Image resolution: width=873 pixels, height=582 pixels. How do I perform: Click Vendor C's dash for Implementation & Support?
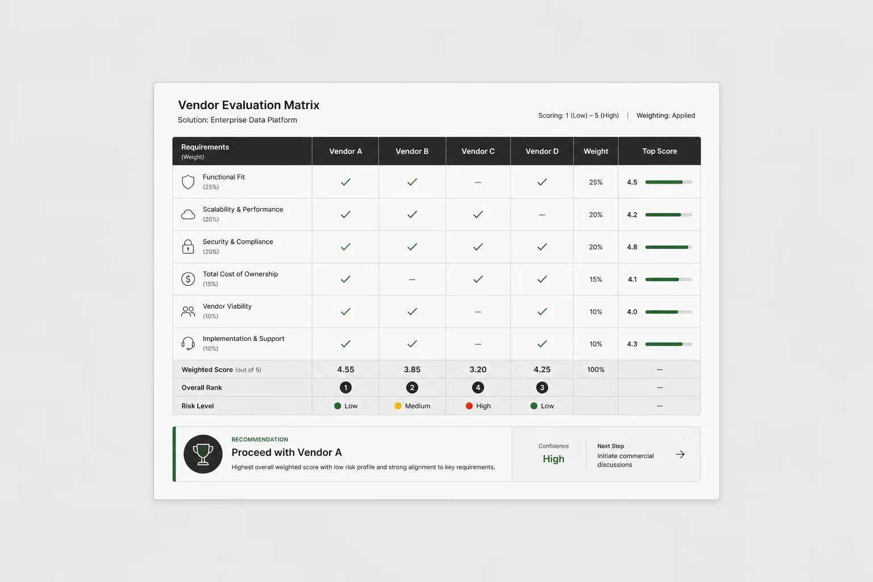[x=478, y=344]
